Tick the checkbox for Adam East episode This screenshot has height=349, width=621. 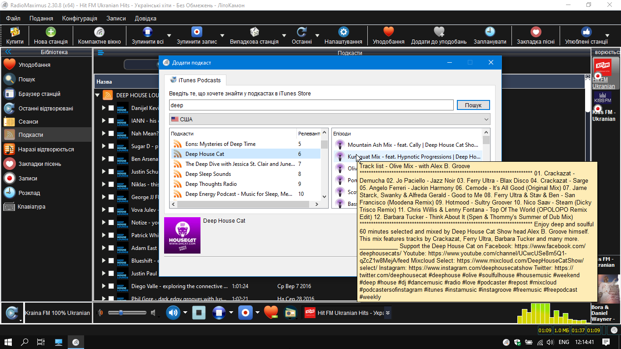pyautogui.click(x=111, y=248)
